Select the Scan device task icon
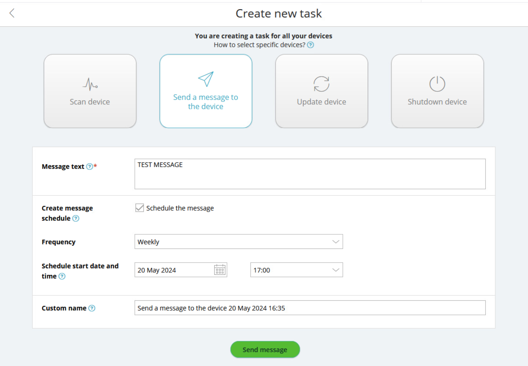This screenshot has width=528, height=366. point(90,91)
